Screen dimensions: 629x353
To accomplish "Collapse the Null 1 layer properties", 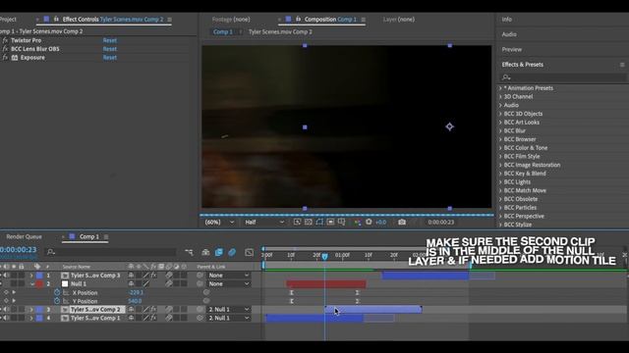I will tap(31, 283).
